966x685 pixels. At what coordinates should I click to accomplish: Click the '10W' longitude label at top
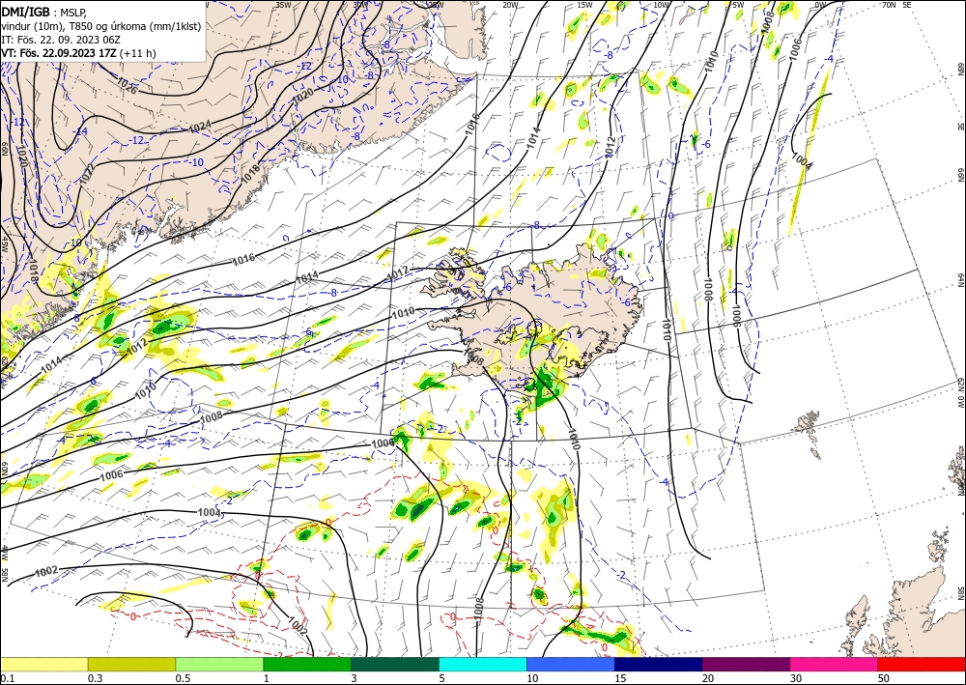click(x=661, y=5)
